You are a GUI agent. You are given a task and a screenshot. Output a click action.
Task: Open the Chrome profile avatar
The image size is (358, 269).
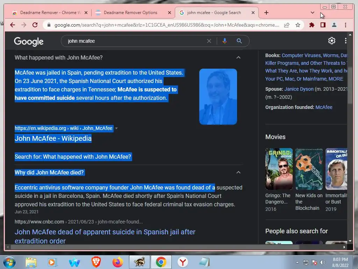click(334, 25)
